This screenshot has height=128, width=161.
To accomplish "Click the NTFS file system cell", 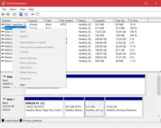I will click(63, 25).
